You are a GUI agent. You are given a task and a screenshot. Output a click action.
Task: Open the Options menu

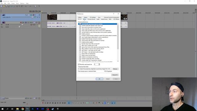coord(22,3)
